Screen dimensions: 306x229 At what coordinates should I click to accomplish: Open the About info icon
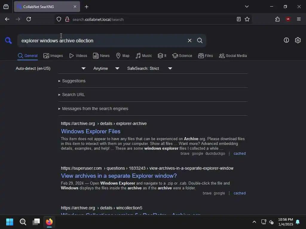click(x=286, y=40)
